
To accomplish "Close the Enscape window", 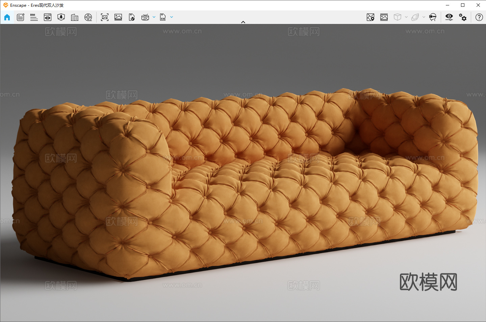I will (478, 5).
